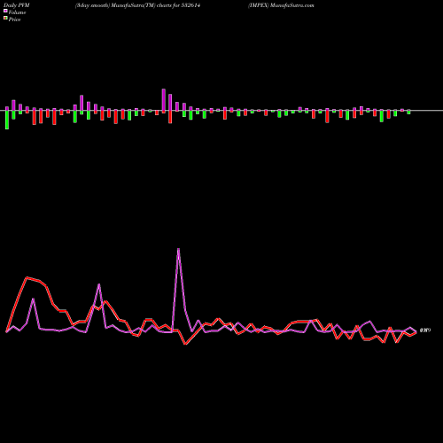Select the 'Price' legend label
The height and width of the screenshot is (443, 443).
[14, 19]
